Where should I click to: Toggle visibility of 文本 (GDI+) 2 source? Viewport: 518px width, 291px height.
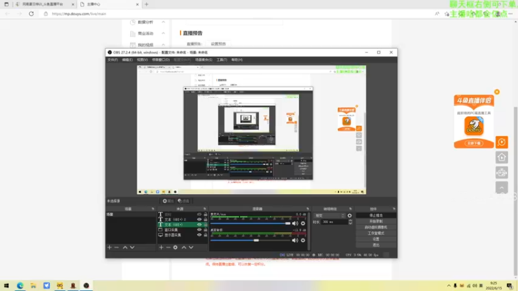pos(199,219)
